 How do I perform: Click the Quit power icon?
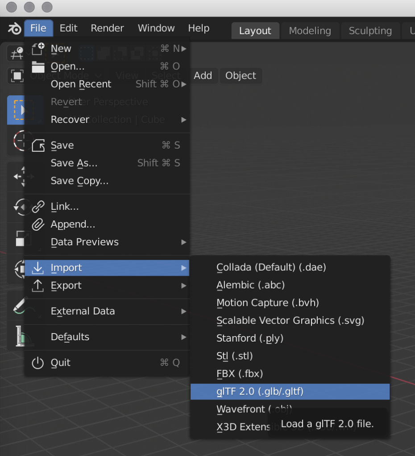pos(38,362)
